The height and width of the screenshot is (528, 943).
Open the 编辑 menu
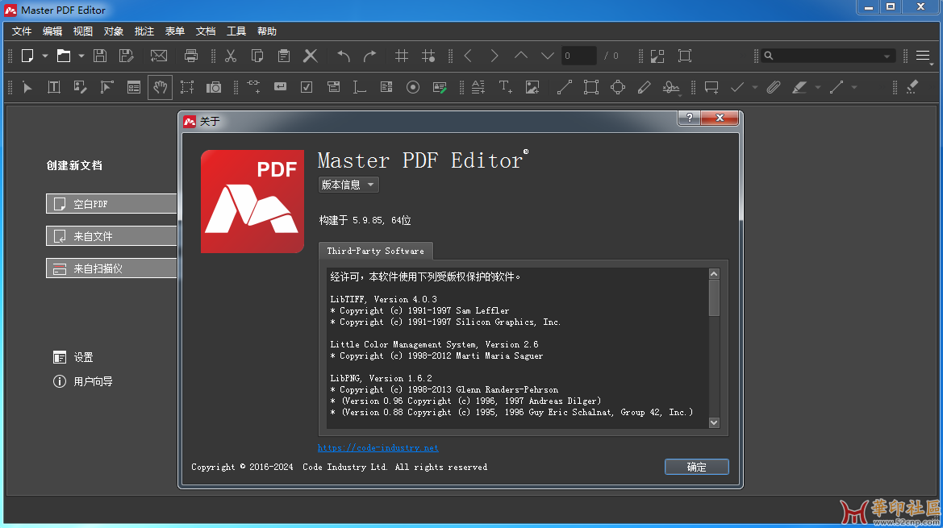[52, 31]
